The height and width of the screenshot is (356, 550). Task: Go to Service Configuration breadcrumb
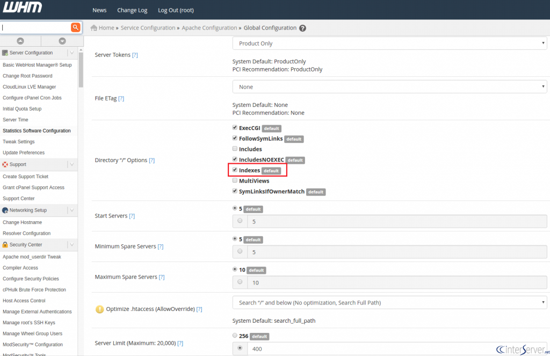pos(148,28)
